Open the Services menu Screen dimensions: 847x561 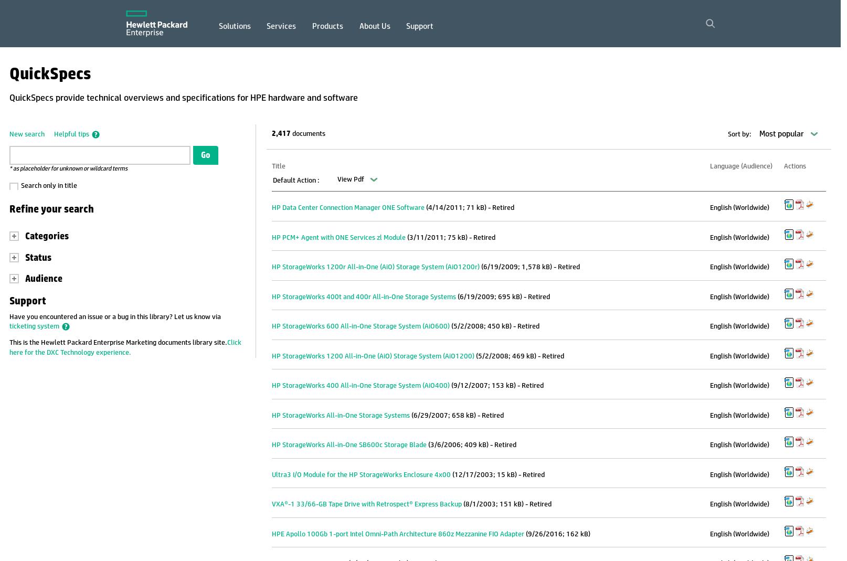[x=281, y=26]
